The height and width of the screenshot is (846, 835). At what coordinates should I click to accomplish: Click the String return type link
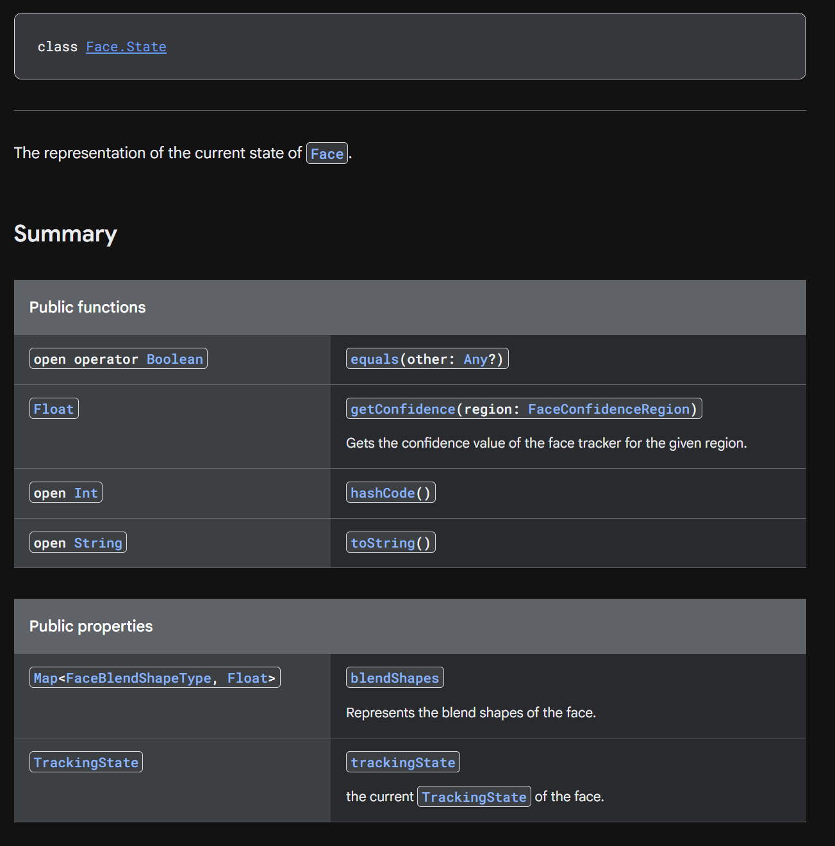(98, 543)
